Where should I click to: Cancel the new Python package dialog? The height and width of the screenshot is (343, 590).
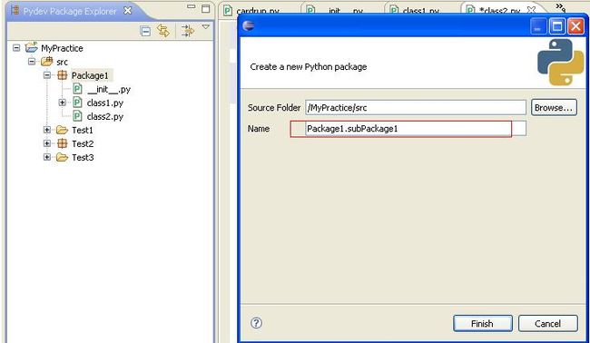[548, 323]
